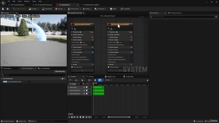Collapse Emitter Update in first emitter

pyautogui.click(x=72, y=40)
